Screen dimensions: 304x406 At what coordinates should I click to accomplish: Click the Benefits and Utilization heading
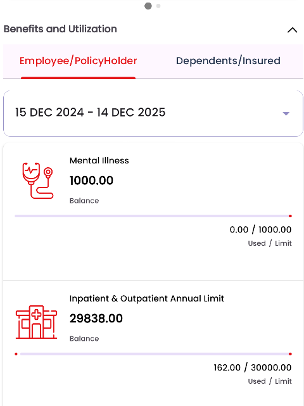tap(60, 29)
